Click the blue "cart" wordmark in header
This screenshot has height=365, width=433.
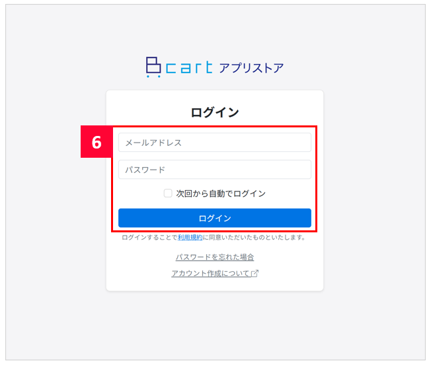tap(189, 67)
